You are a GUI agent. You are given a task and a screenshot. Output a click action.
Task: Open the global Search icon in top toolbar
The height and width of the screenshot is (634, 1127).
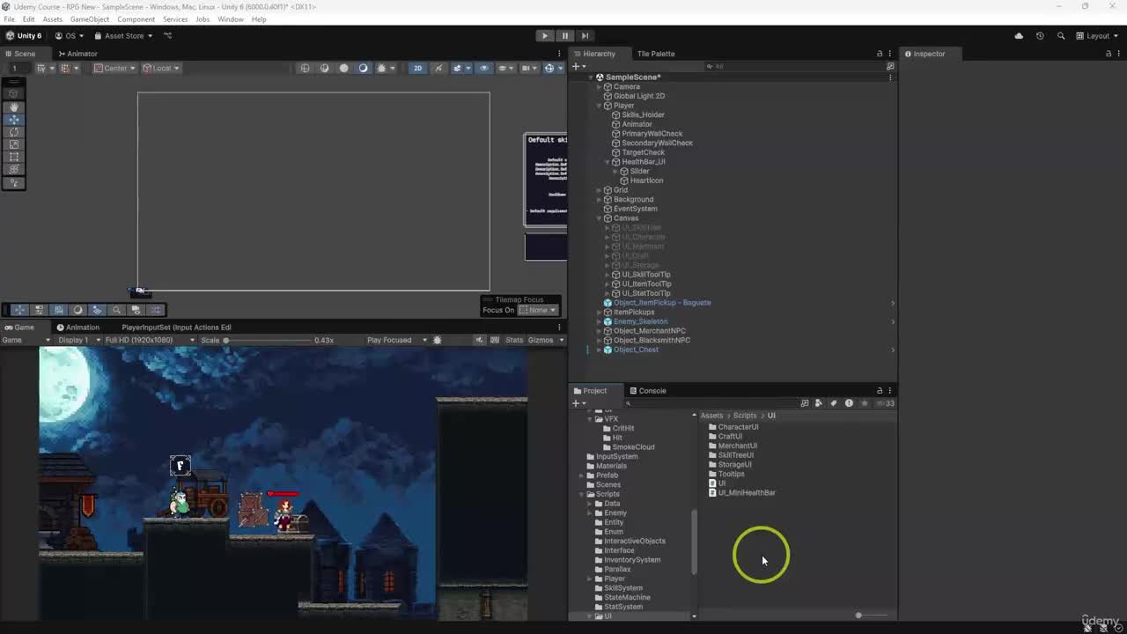(1061, 36)
